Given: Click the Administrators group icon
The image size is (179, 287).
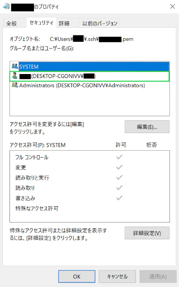Looking at the screenshot, I should coord(15,85).
